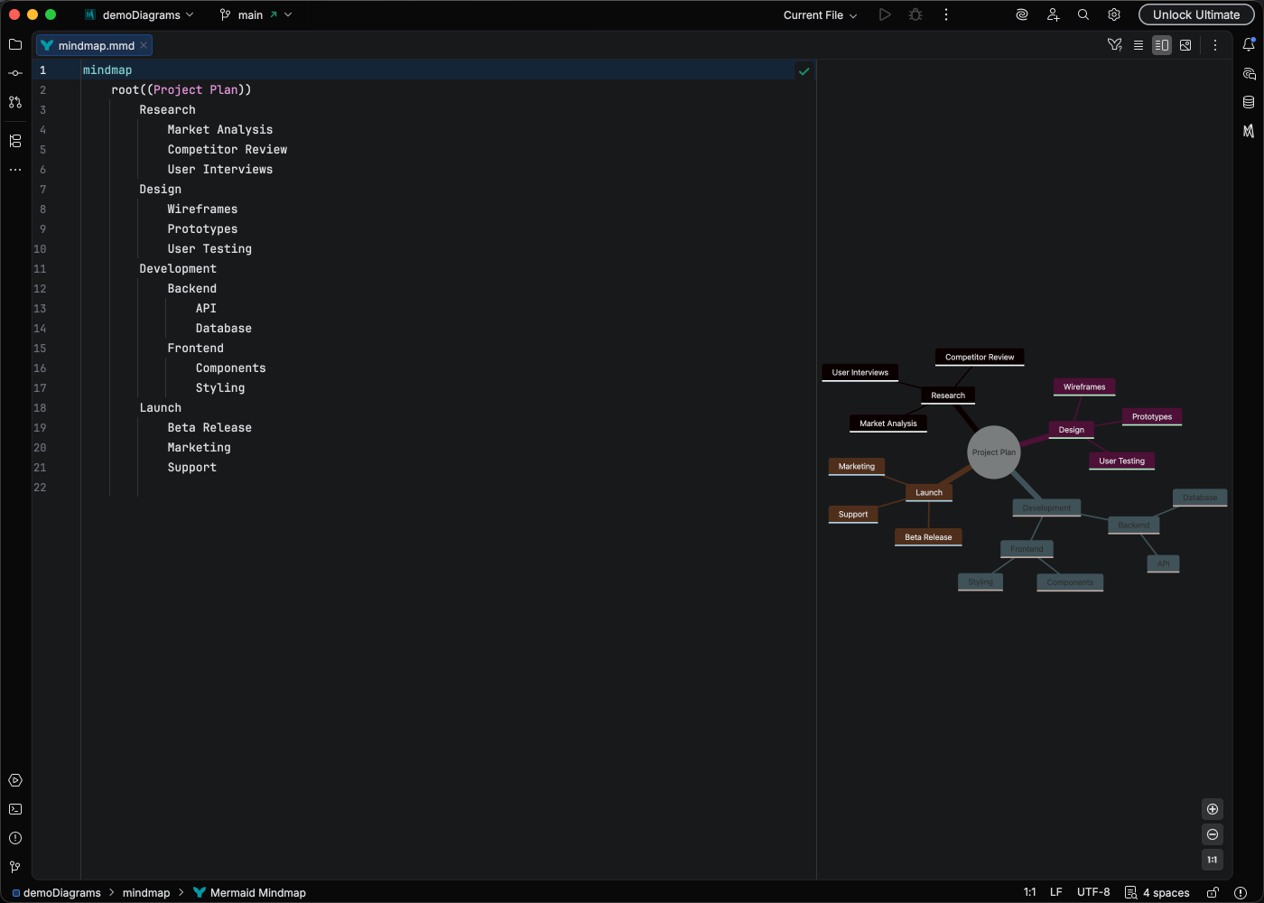The width and height of the screenshot is (1264, 903).
Task: Open notifications via the bell icon
Action: [x=1249, y=42]
